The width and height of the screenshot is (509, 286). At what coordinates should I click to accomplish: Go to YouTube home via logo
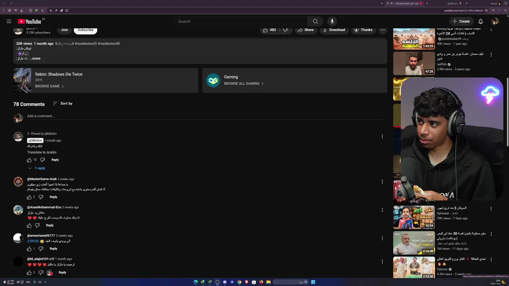[29, 21]
